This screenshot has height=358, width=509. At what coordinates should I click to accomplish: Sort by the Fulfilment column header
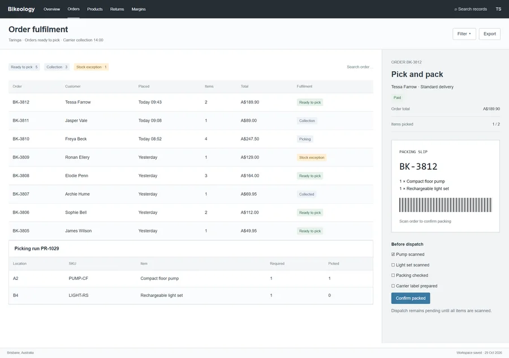coord(304,87)
